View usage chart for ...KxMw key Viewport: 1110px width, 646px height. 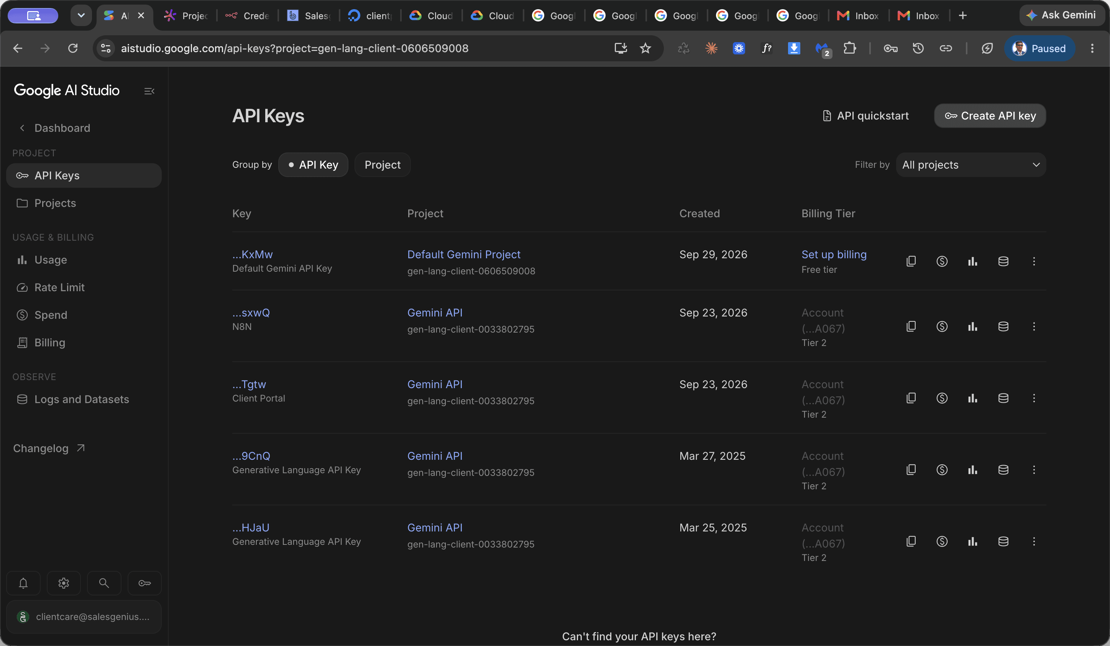coord(972,261)
